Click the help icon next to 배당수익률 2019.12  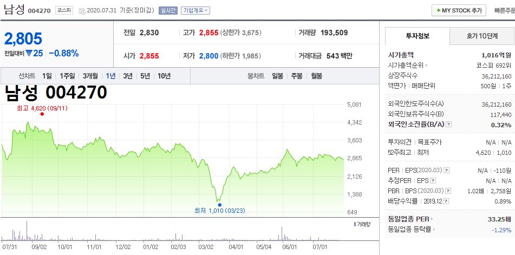446,201
